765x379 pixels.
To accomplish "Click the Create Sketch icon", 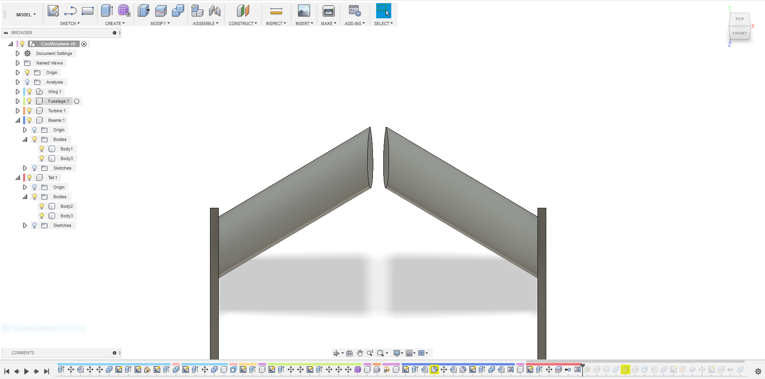I will tap(53, 11).
